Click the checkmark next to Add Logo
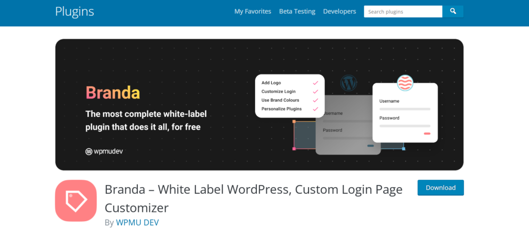Screen dimensions: 529x232 point(315,83)
